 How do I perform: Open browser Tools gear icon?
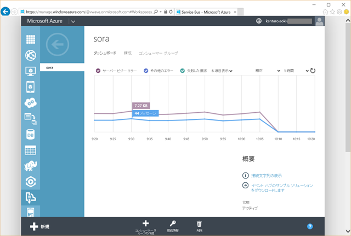point(339,12)
